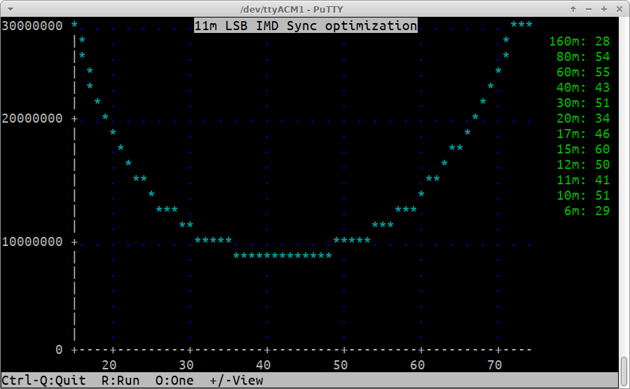The height and width of the screenshot is (389, 630).
Task: Click the Ctrl-Q:Quit status bar hint
Action: click(x=43, y=381)
